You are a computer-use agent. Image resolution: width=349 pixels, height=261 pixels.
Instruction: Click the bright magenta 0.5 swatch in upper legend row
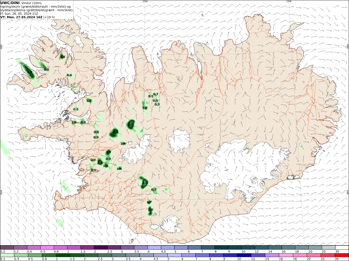[x=47, y=247]
